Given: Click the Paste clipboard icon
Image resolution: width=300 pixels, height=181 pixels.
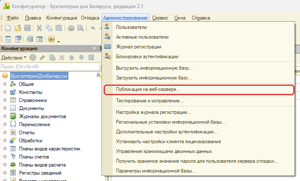Looking at the screenshot, I should point(59,28).
